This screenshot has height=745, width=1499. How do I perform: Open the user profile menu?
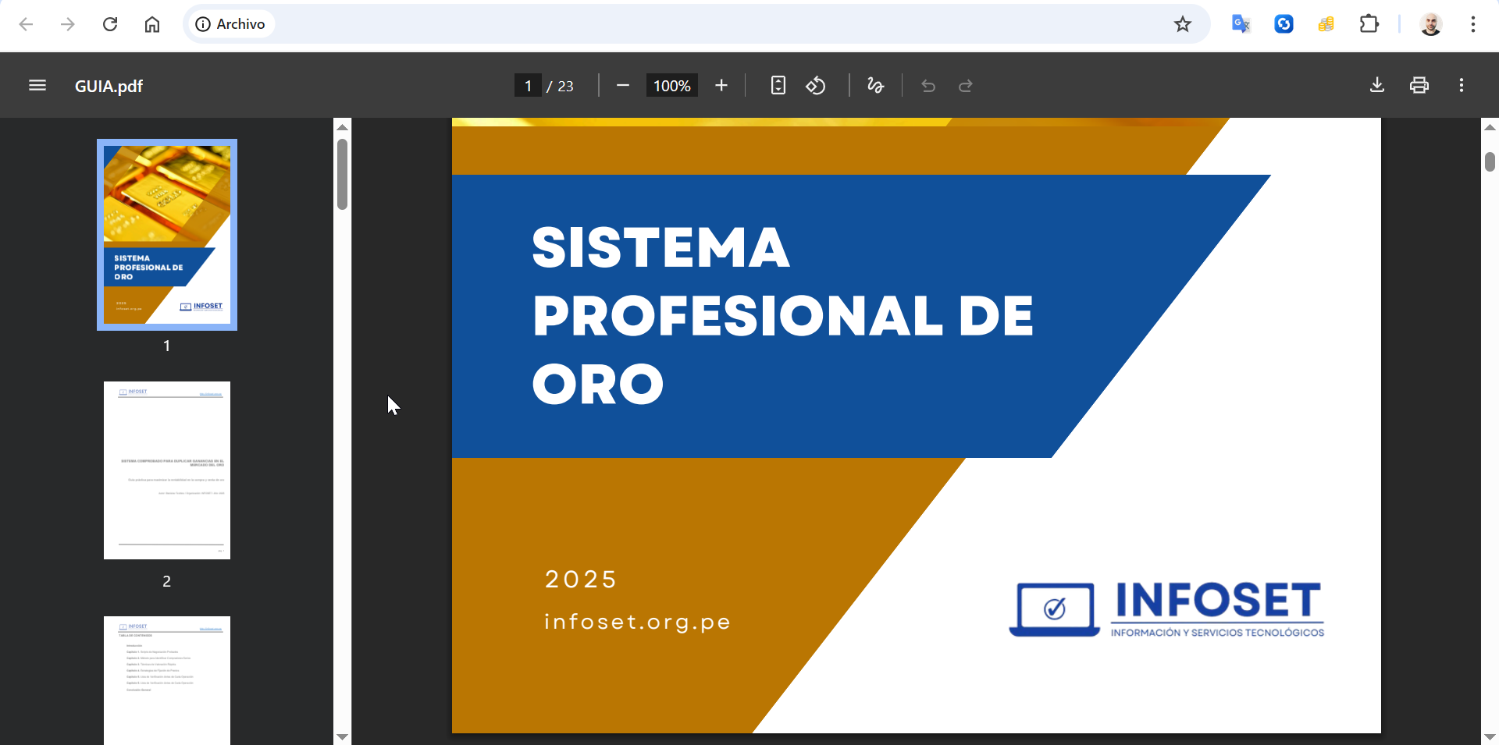[x=1431, y=23]
